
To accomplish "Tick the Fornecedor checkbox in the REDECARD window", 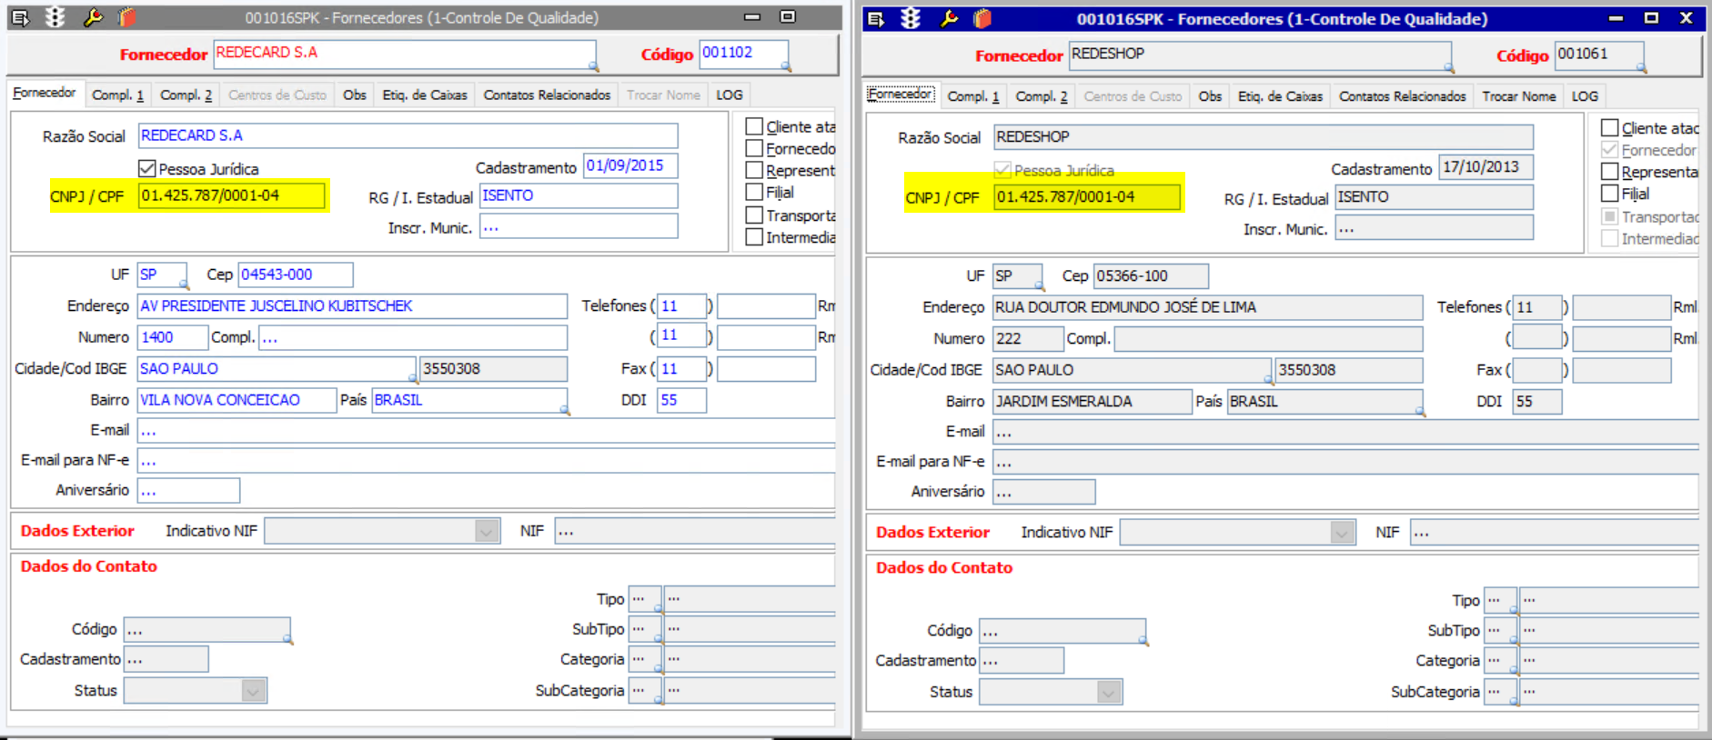I will tap(754, 148).
